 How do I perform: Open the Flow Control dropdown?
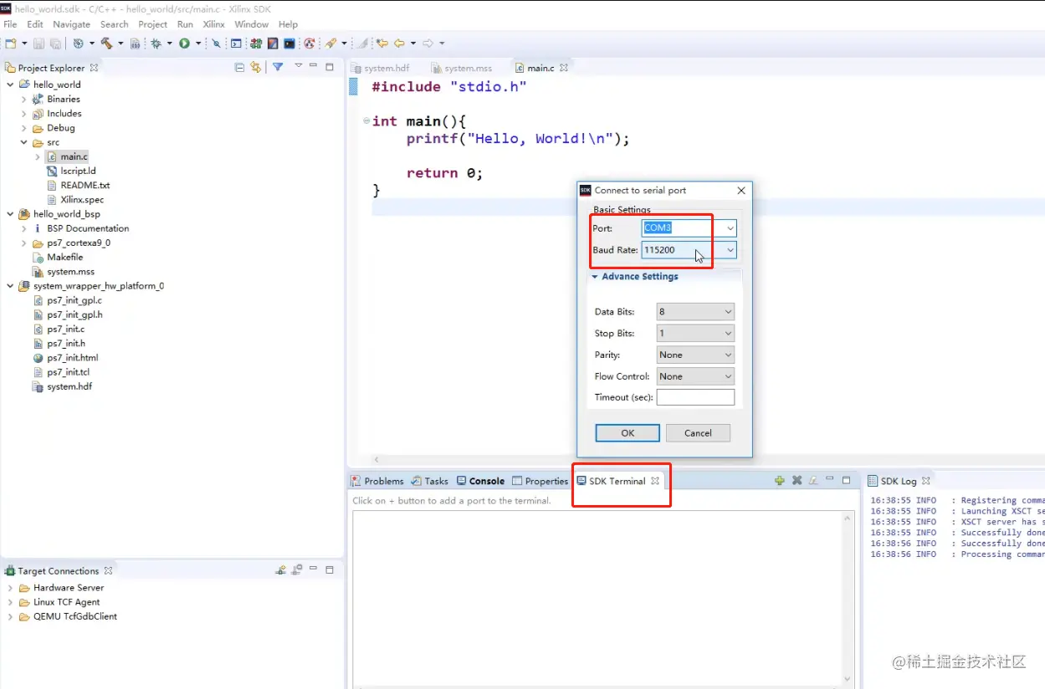(x=728, y=377)
